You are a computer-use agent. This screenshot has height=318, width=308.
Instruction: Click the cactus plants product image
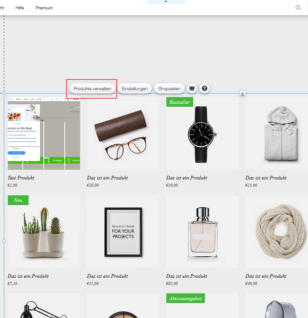(44, 232)
